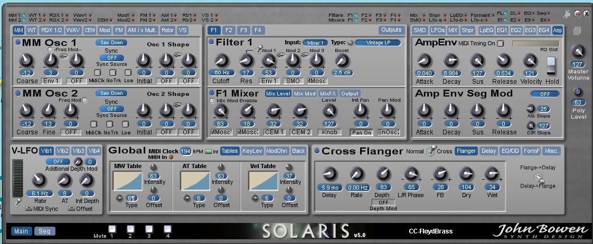Click the 194 BPM value field
Screen dimensions: 593x244
(186, 151)
